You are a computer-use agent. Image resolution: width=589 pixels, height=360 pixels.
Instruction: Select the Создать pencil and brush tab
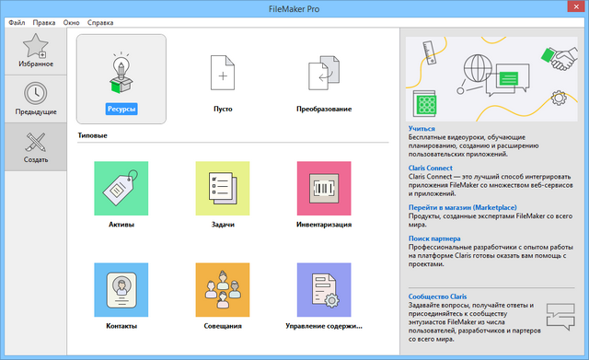(36, 146)
